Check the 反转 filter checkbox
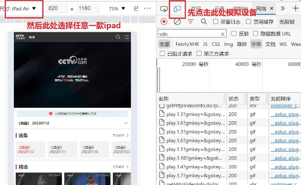Viewport: 301px width, 185px height. (x=233, y=34)
